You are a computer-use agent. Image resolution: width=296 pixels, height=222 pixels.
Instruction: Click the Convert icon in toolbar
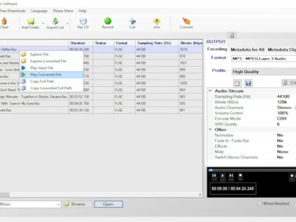pyautogui.click(x=186, y=22)
